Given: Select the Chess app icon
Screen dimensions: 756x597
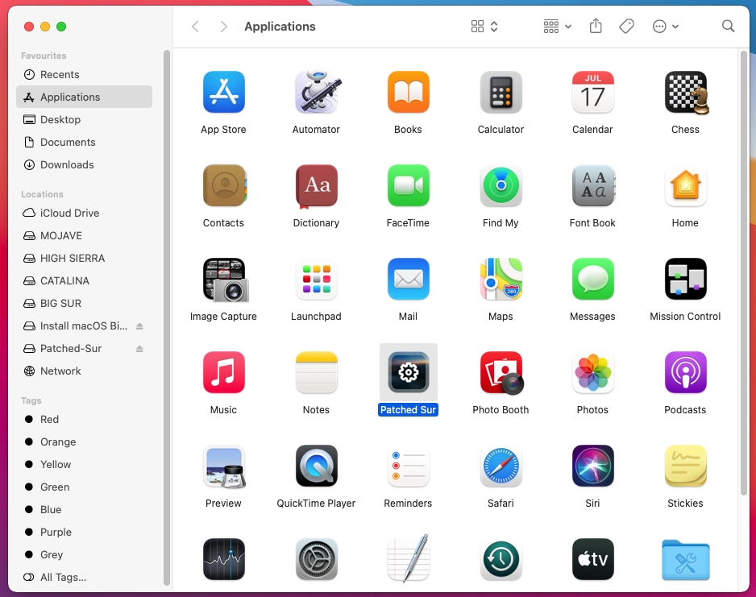Looking at the screenshot, I should (x=686, y=92).
